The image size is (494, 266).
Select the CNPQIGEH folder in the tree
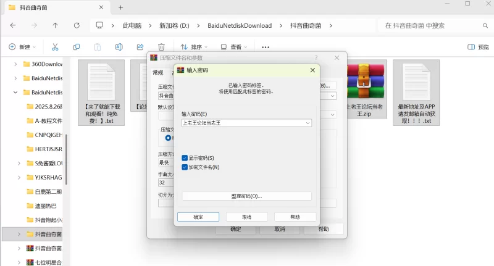tap(44, 135)
